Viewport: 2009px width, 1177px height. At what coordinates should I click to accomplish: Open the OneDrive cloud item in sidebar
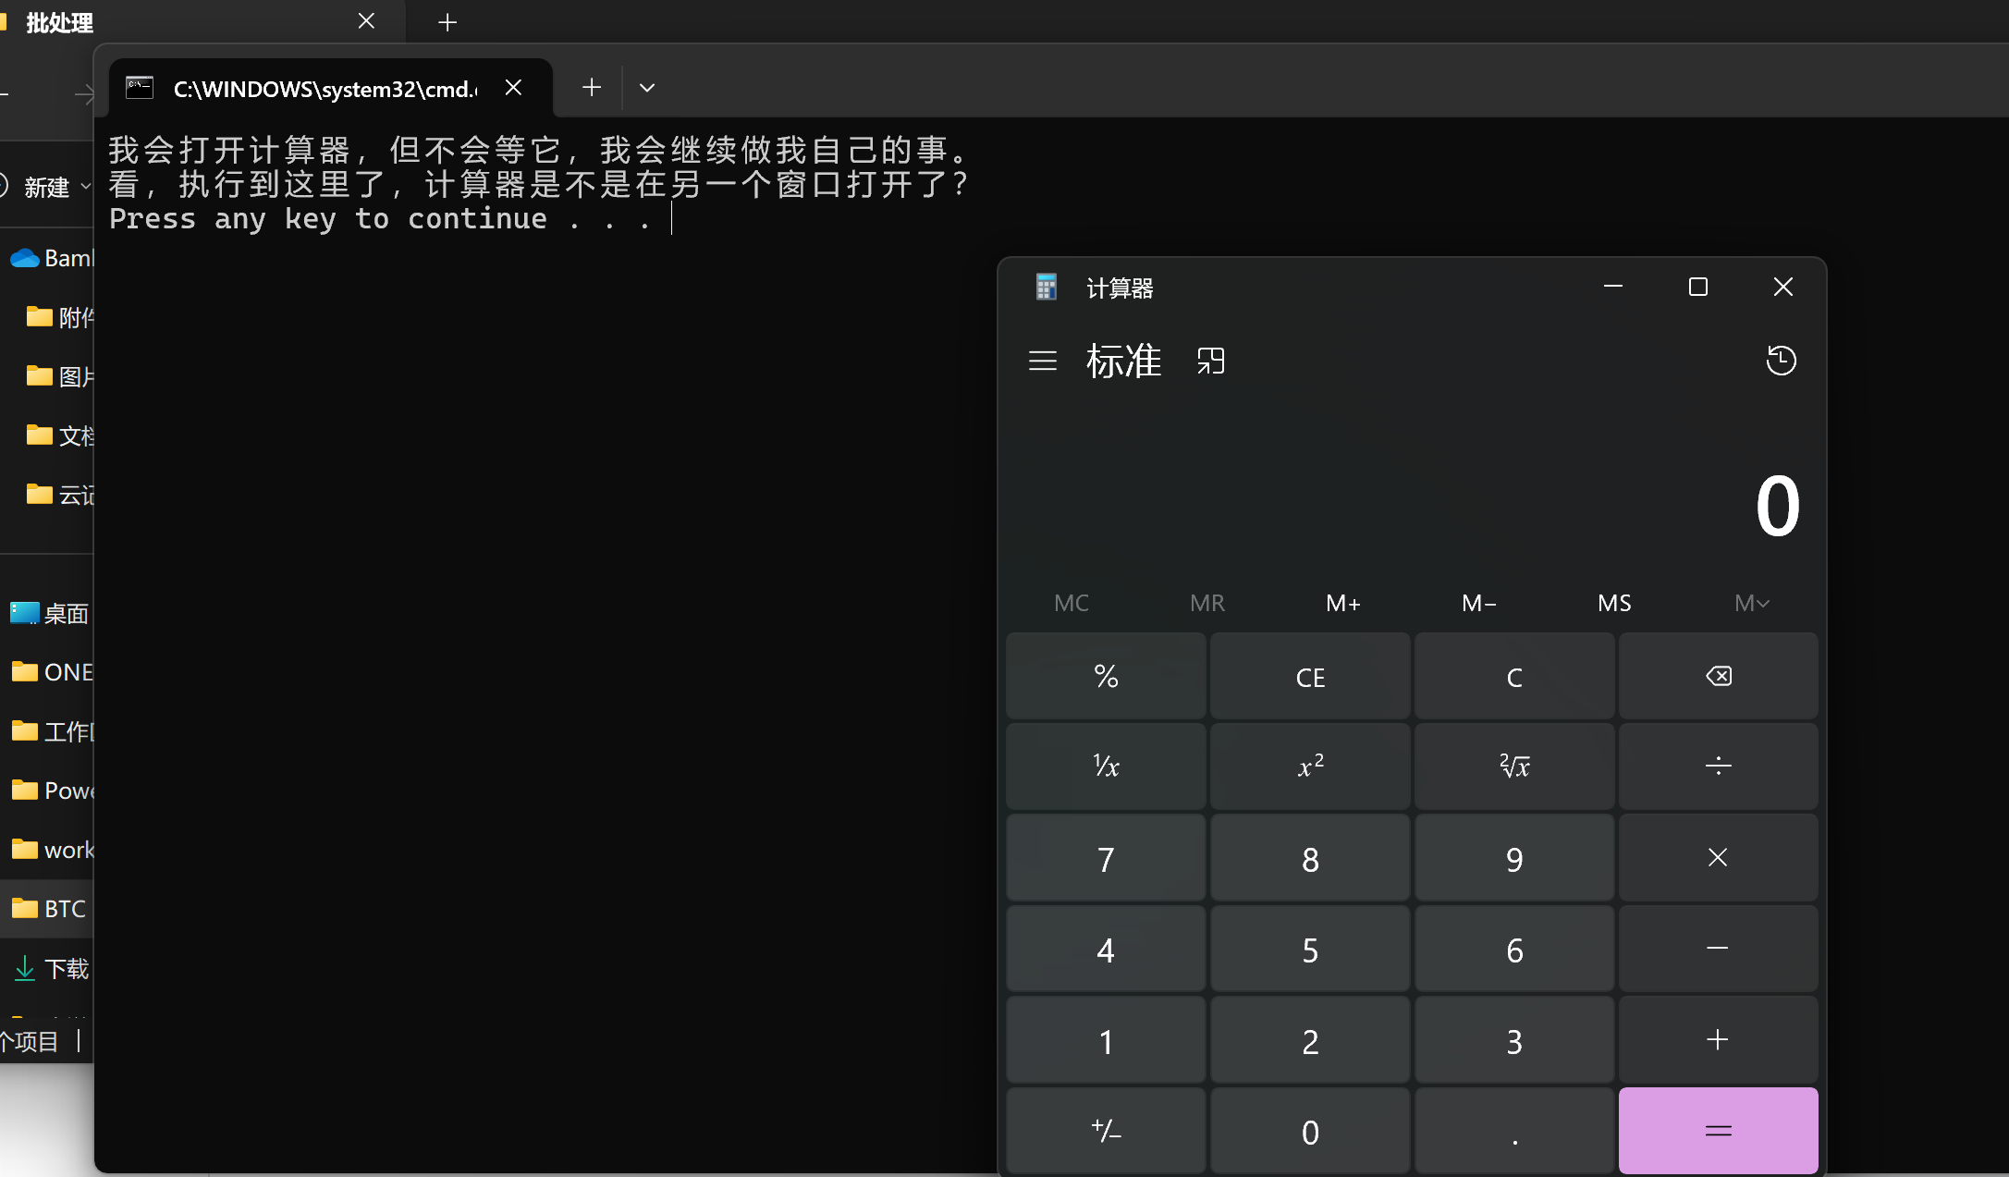[x=51, y=258]
